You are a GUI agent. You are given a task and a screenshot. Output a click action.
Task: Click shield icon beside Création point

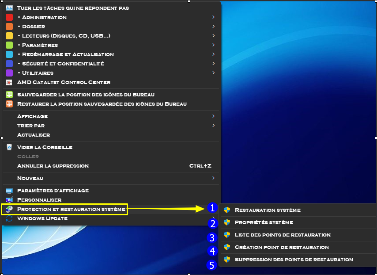227,247
